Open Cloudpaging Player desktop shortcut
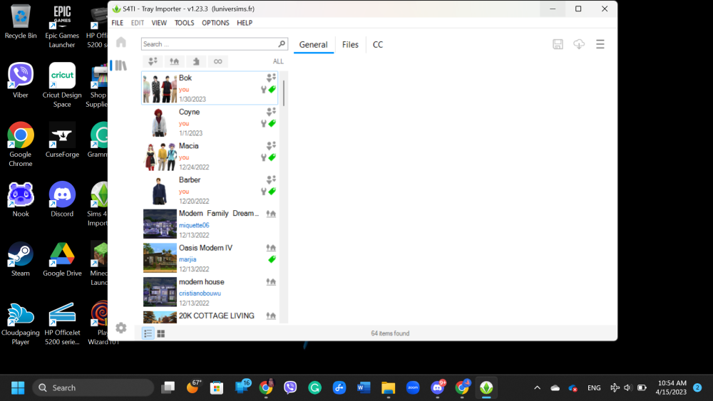Screen dimensions: 713x401 point(21,323)
